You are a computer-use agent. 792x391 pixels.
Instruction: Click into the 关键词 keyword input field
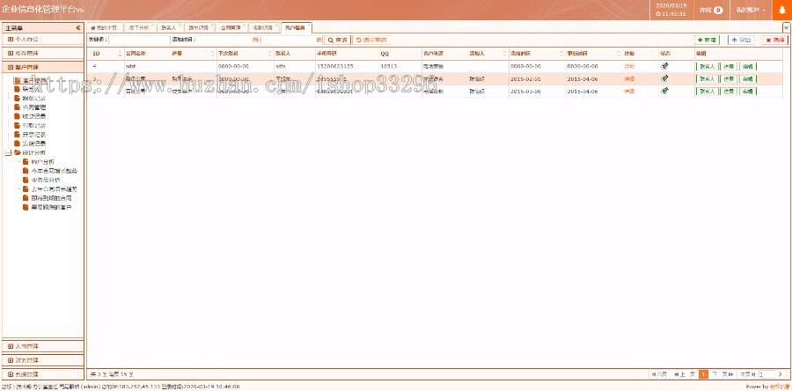click(138, 41)
